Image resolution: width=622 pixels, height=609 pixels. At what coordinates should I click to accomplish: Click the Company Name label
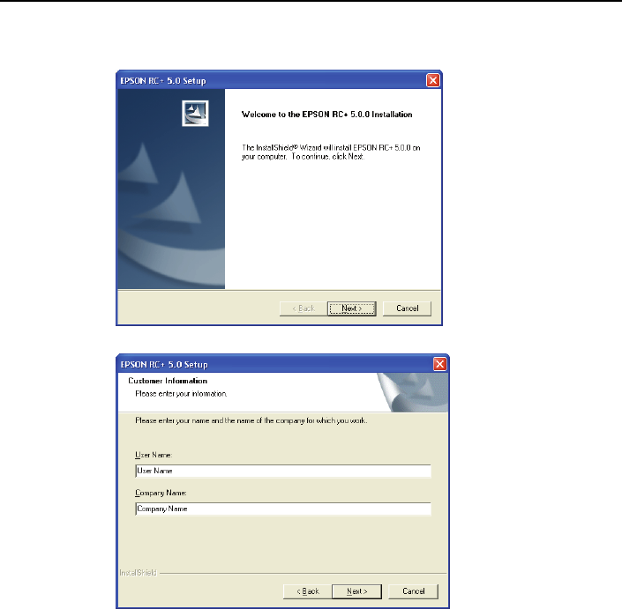tap(161, 493)
